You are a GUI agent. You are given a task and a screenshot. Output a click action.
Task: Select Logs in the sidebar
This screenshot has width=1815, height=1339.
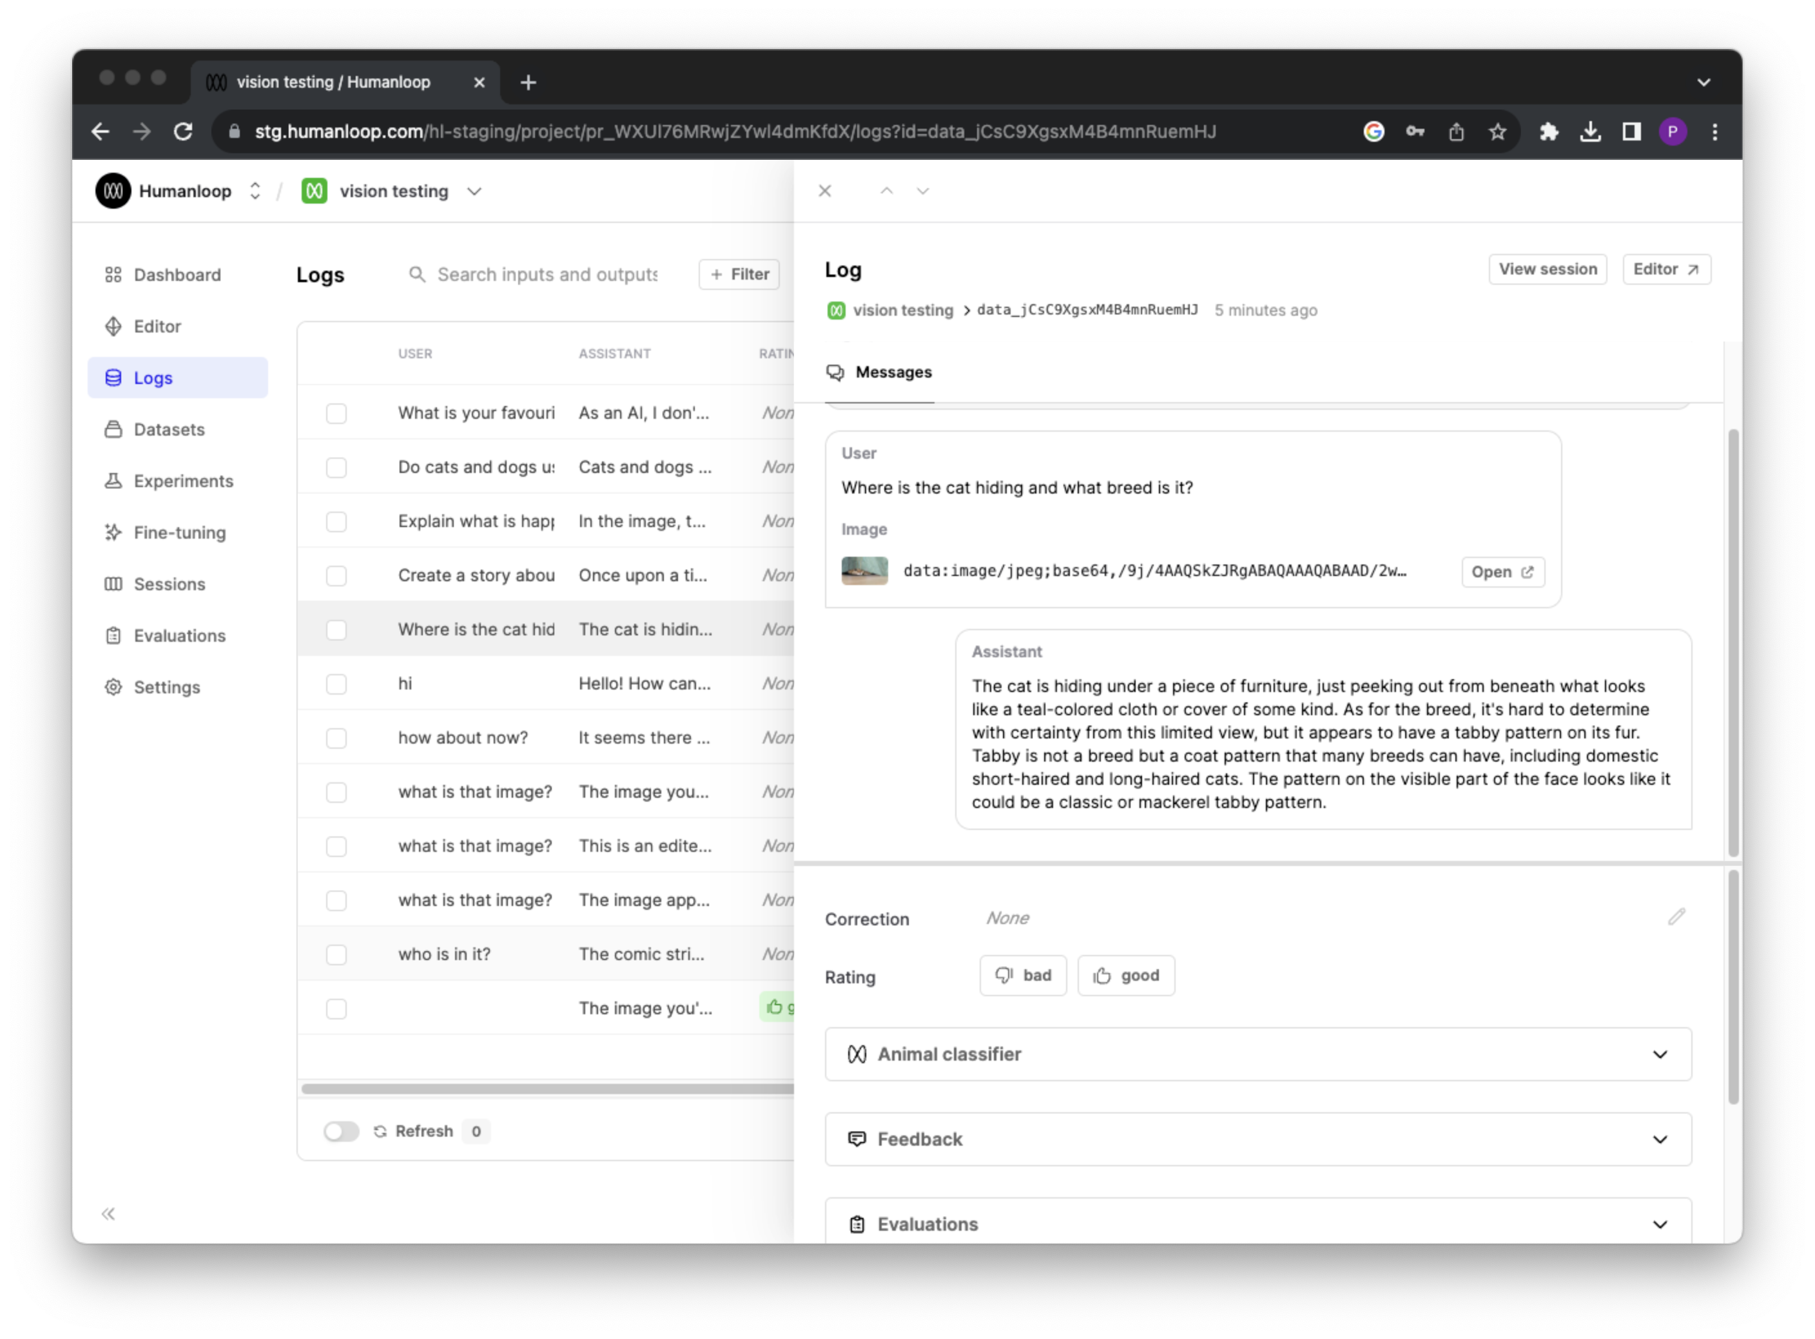pos(177,378)
